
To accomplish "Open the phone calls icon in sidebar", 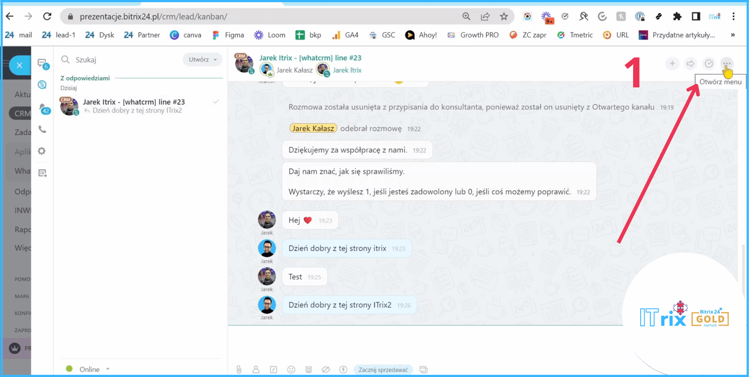I will tap(42, 129).
